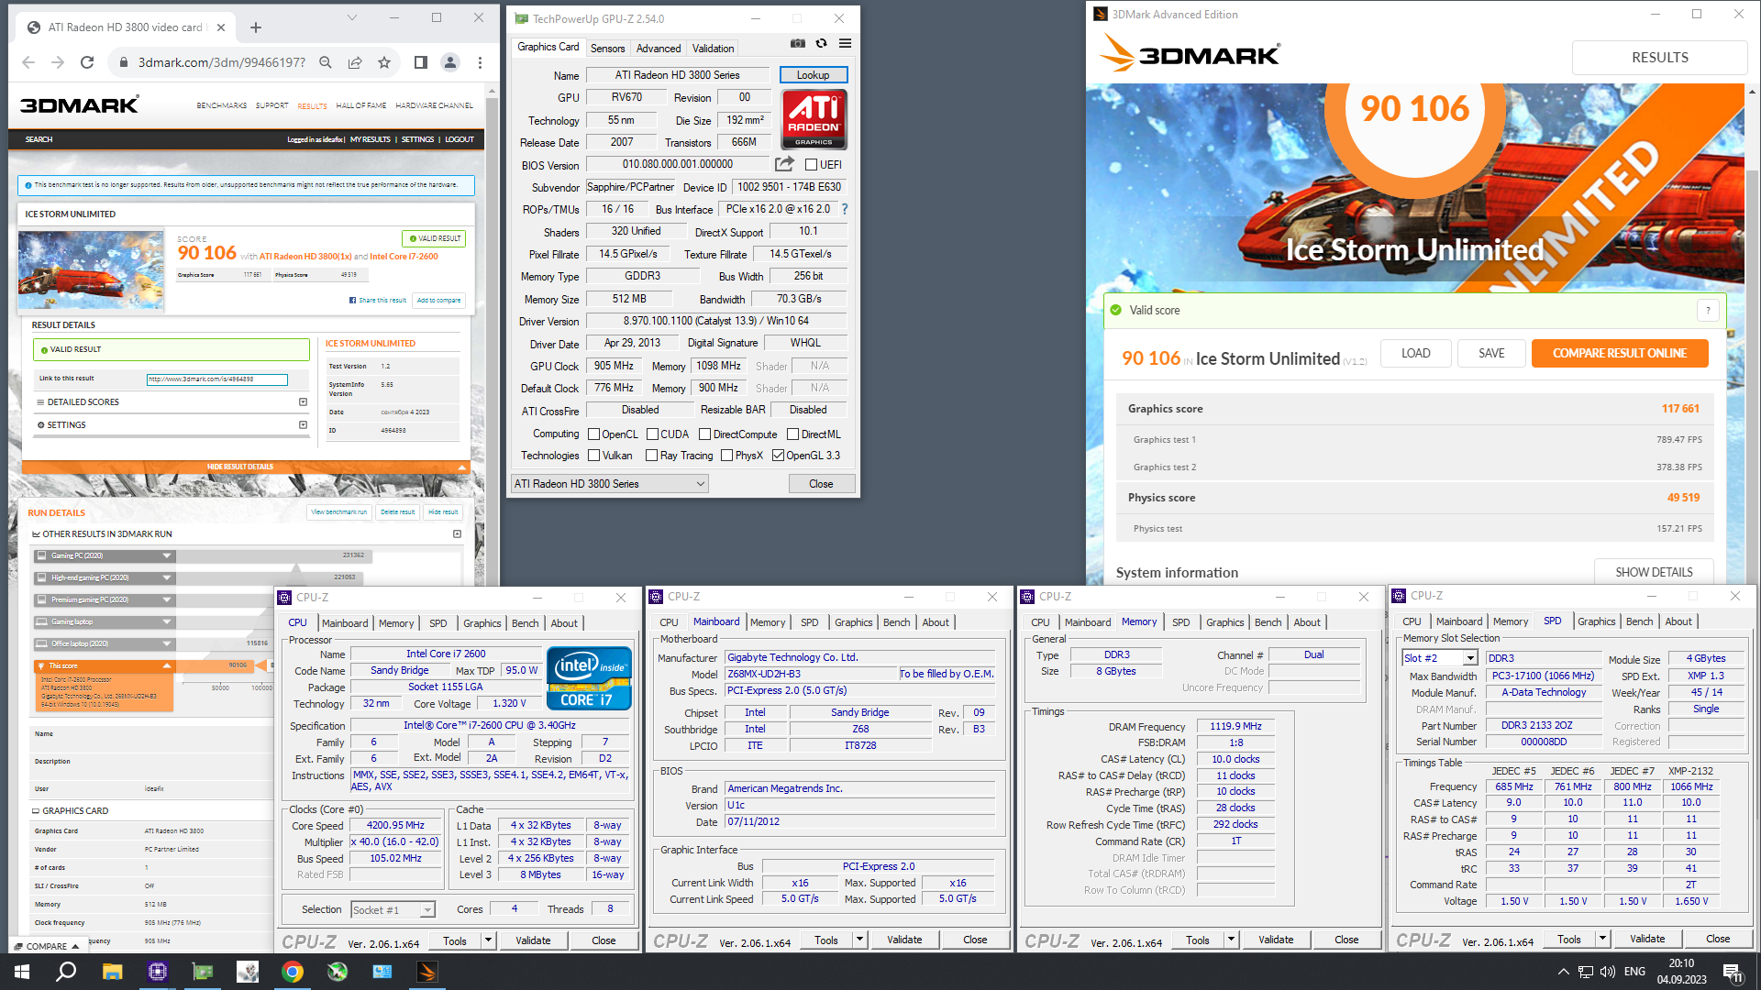Click the Chrome back arrow
1761x990 pixels.
[x=28, y=62]
